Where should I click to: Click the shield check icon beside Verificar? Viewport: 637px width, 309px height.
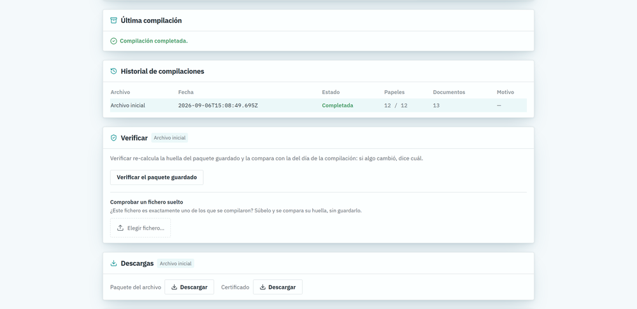114,138
